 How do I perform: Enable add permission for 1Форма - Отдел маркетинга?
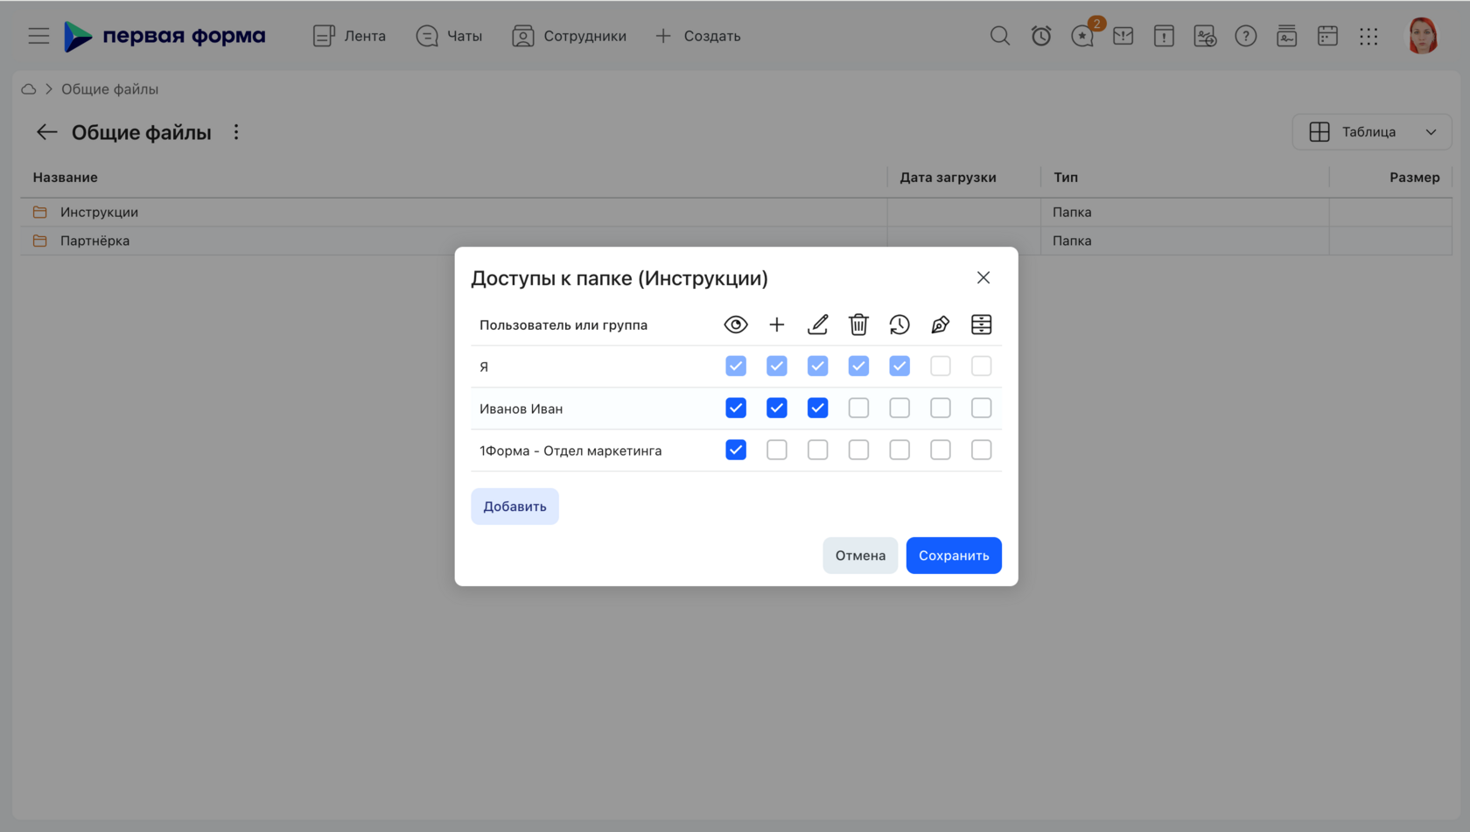pyautogui.click(x=777, y=450)
